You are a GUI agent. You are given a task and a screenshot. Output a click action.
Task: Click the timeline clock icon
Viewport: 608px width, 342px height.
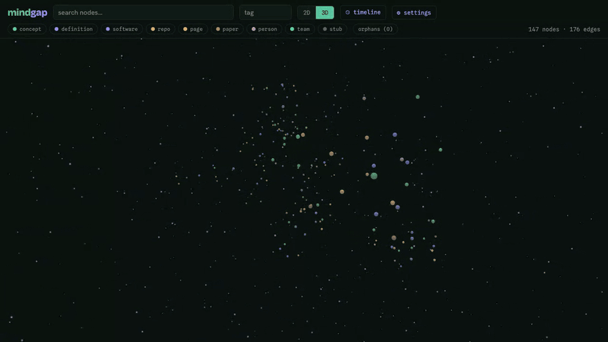point(348,12)
